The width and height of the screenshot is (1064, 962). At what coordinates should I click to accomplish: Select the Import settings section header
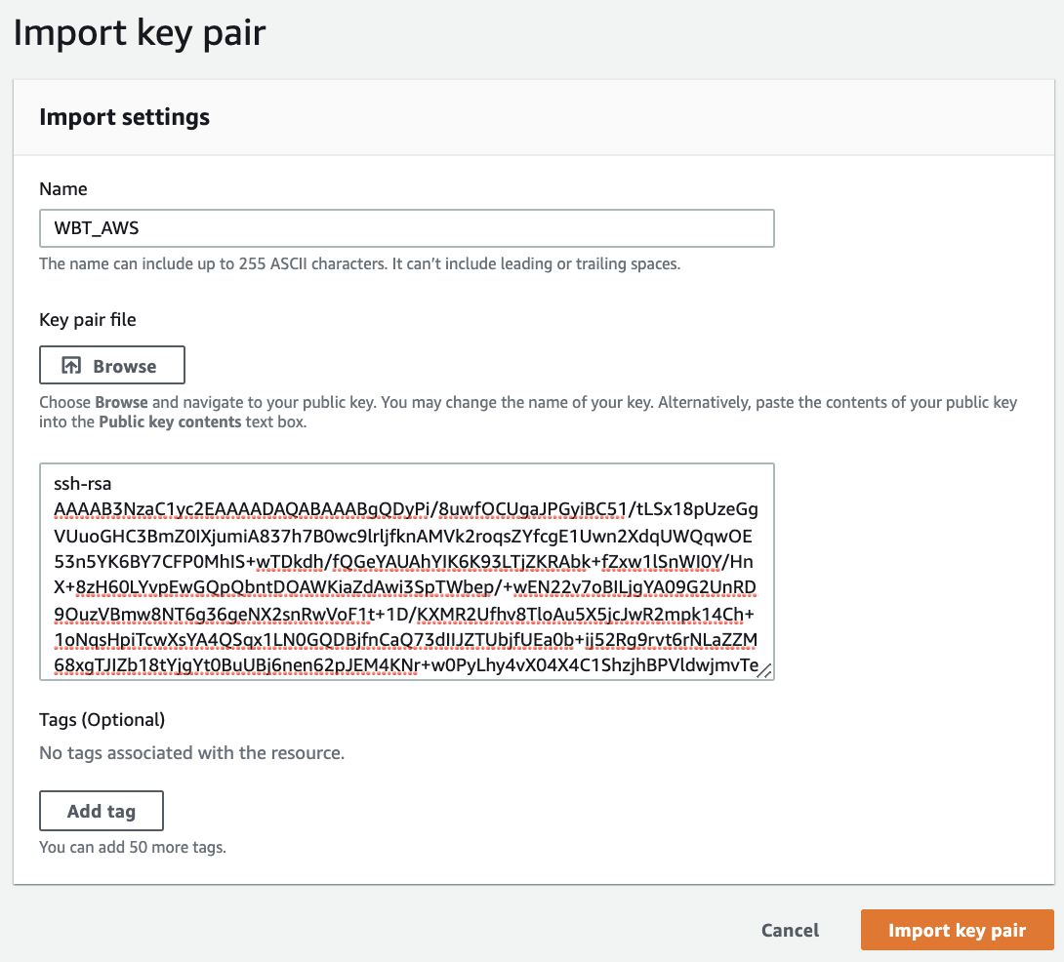(124, 117)
